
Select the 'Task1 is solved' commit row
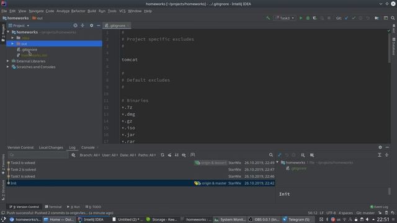[x=141, y=177]
